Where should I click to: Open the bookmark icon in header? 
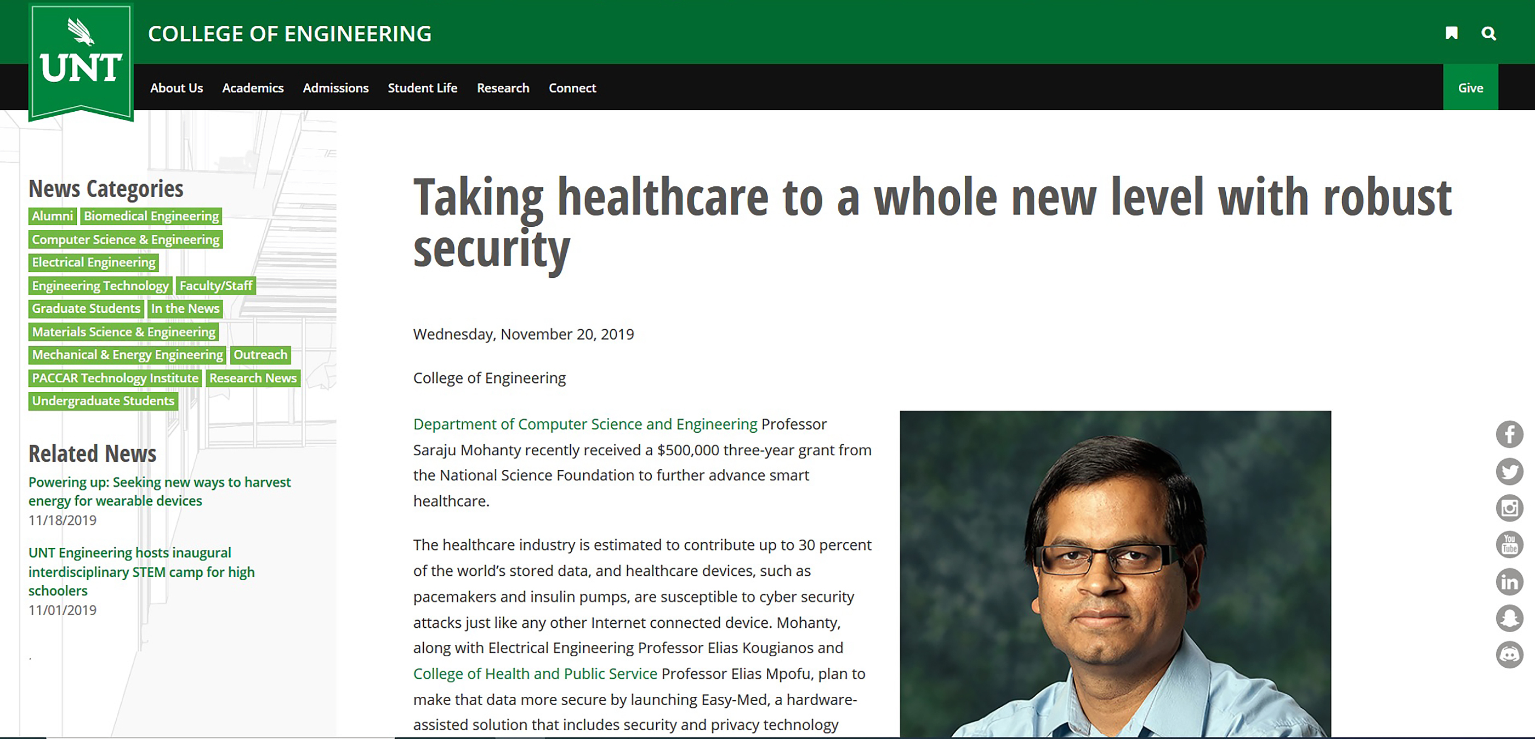(x=1452, y=33)
